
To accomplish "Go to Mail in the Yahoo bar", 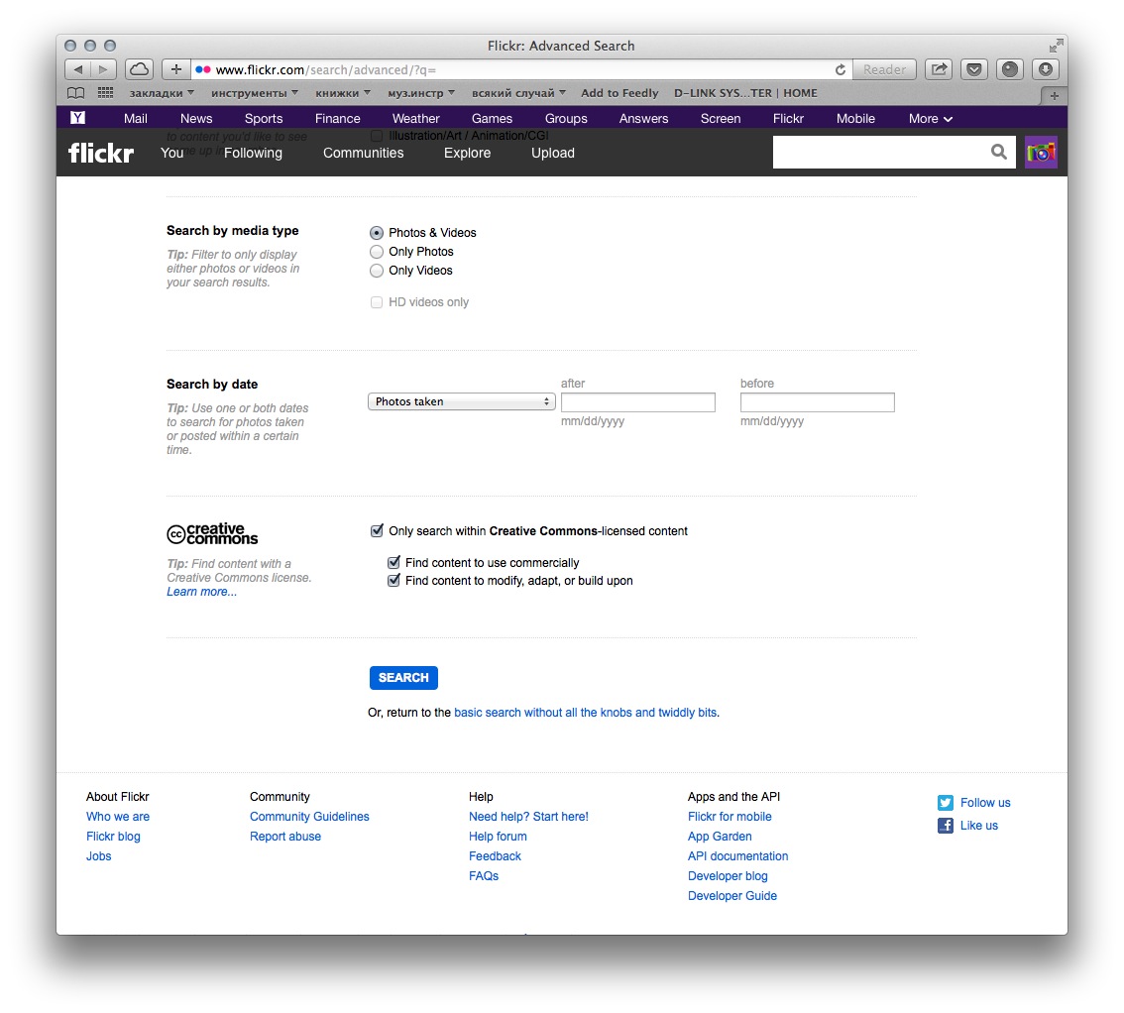I will click(136, 119).
